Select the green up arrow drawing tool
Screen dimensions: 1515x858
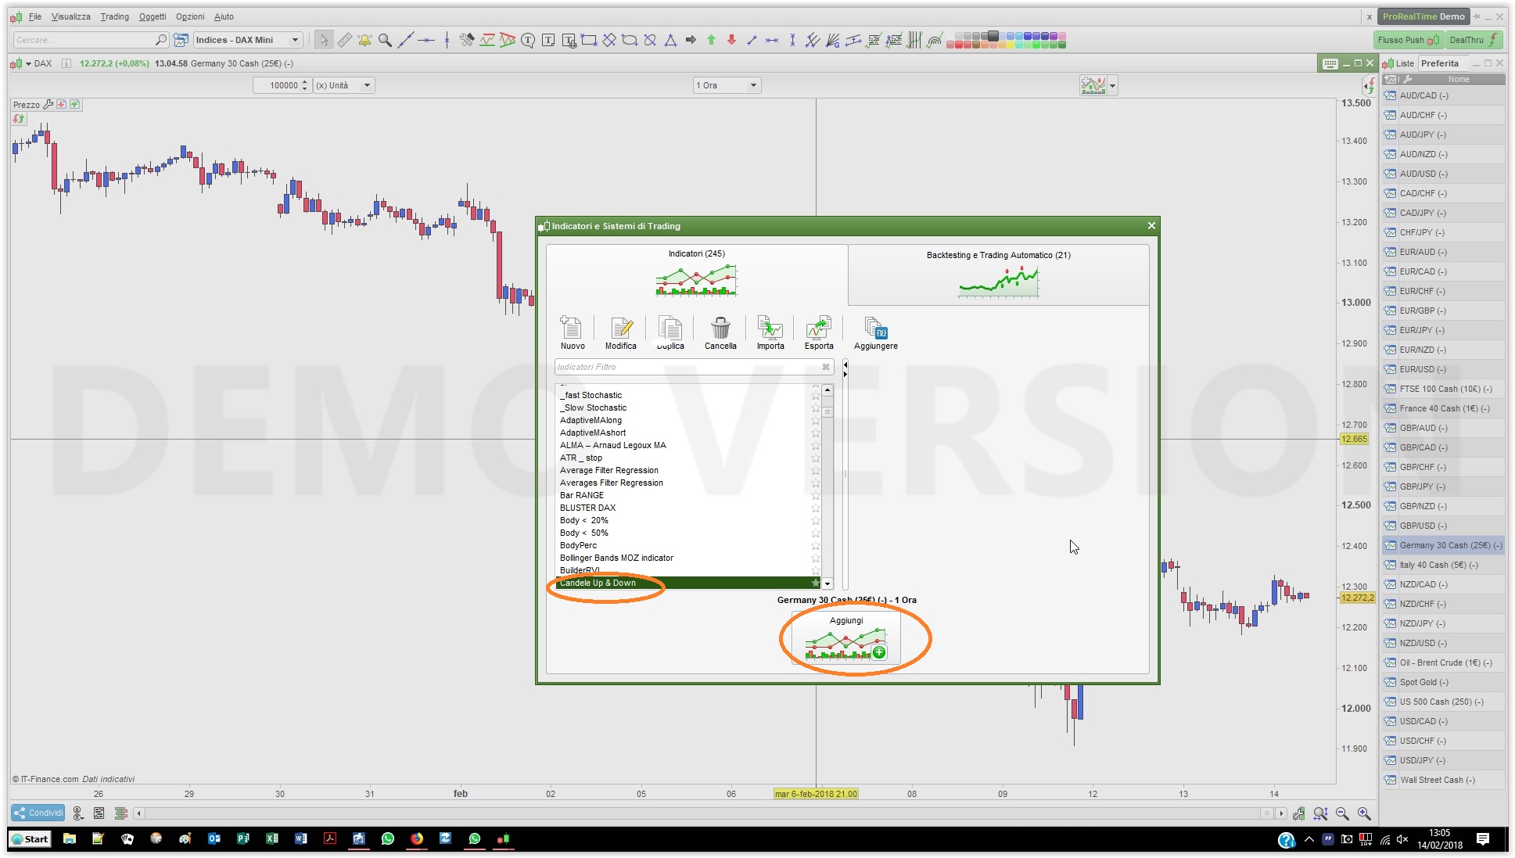pos(711,40)
